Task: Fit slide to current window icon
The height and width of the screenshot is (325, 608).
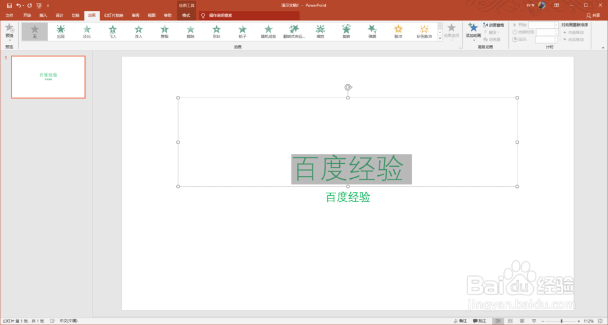Action: (601, 321)
